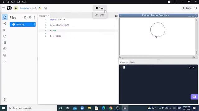Switch to the main.py editor tab

coord(43,16)
